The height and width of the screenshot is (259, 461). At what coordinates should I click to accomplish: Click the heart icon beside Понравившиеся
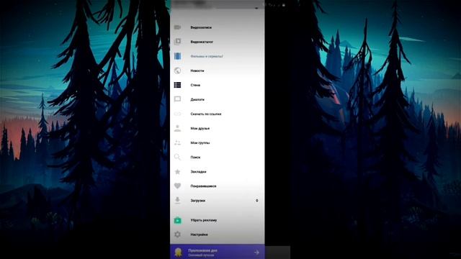(177, 186)
